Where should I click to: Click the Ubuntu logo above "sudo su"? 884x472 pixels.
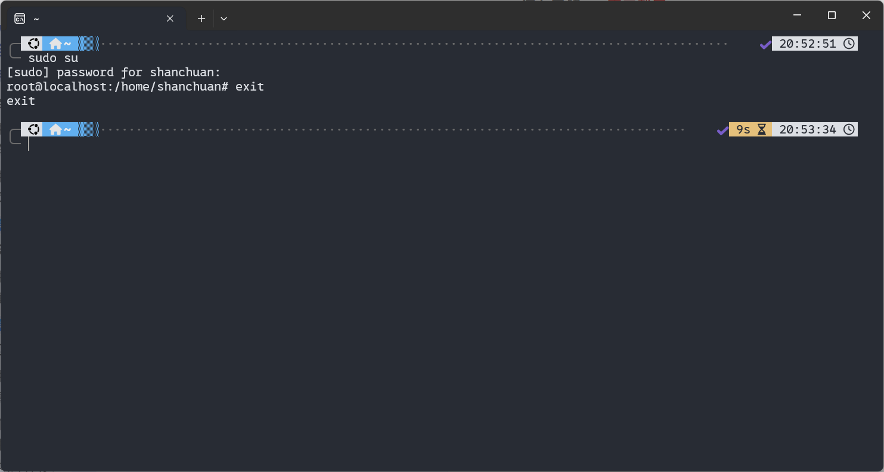pyautogui.click(x=34, y=44)
